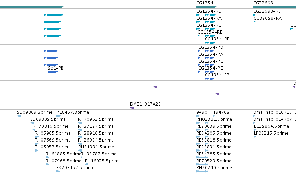Click the CG1354-PD protein feature
Screen dimensions: 296x173
point(206,51)
